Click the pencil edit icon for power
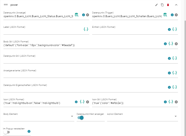Screen dimensions: 186x136 click(x=156, y=5)
